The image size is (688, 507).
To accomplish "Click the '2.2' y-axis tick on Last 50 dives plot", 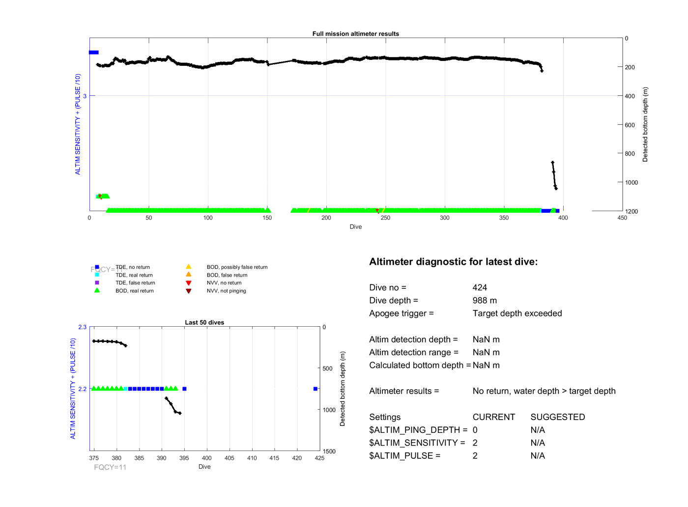I will (x=82, y=389).
